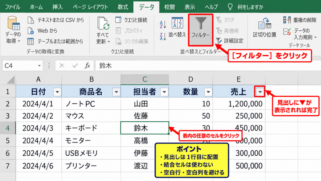
Task: Sort descending with the Z→A icon
Action: 163,36
